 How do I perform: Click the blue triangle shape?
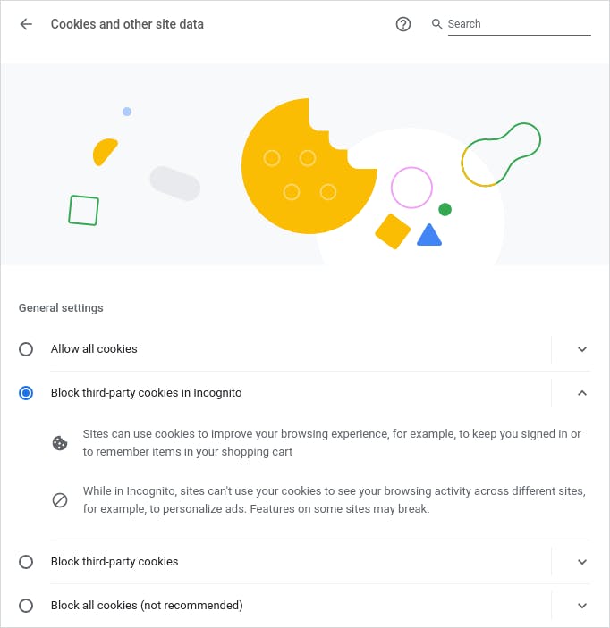429,236
